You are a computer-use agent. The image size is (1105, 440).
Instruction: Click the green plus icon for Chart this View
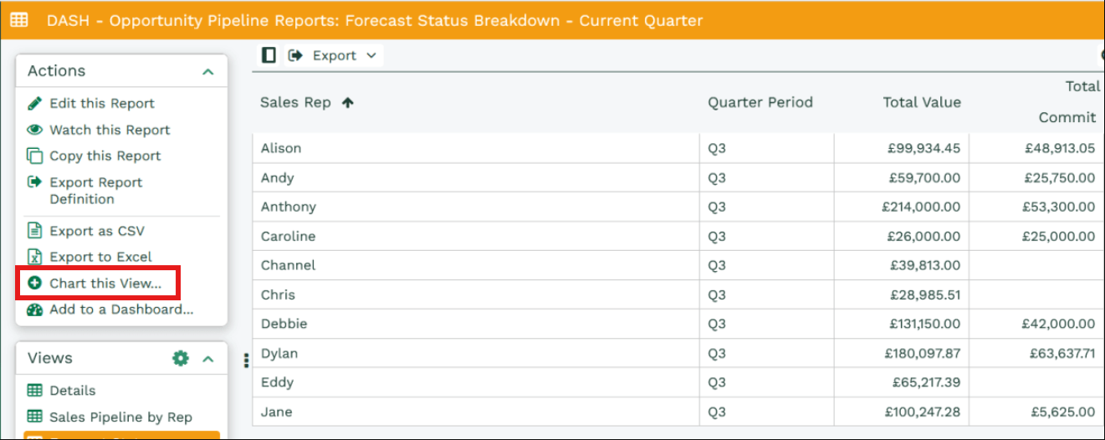(34, 284)
